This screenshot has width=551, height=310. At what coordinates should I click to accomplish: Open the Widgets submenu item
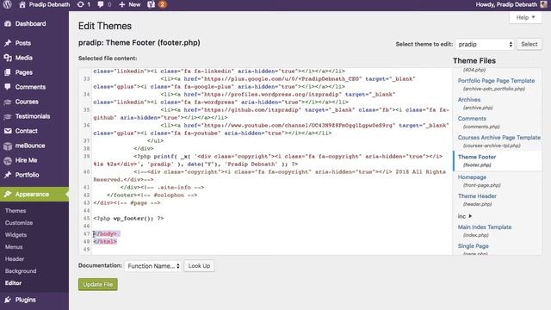[15, 235]
